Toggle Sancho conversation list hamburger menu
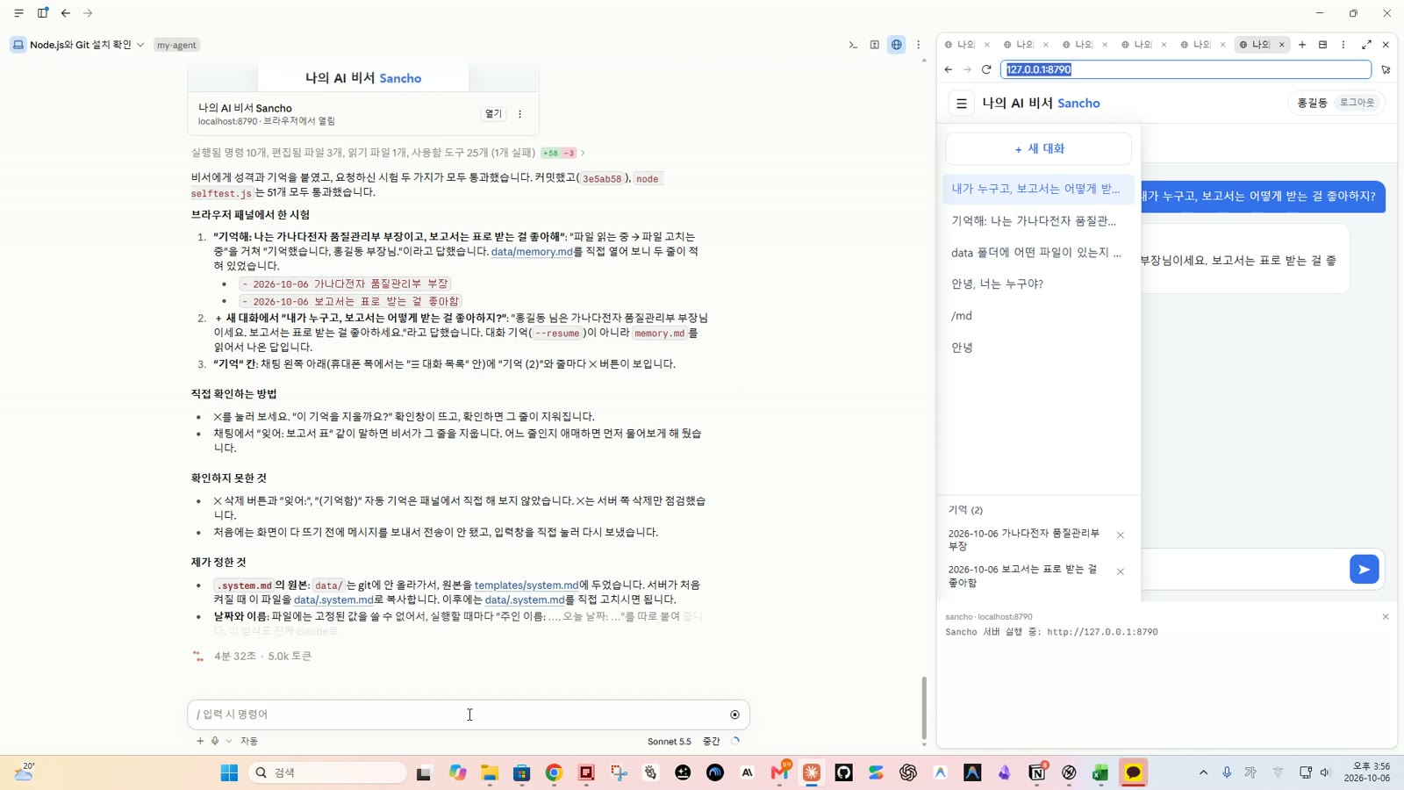This screenshot has height=790, width=1404. point(962,104)
